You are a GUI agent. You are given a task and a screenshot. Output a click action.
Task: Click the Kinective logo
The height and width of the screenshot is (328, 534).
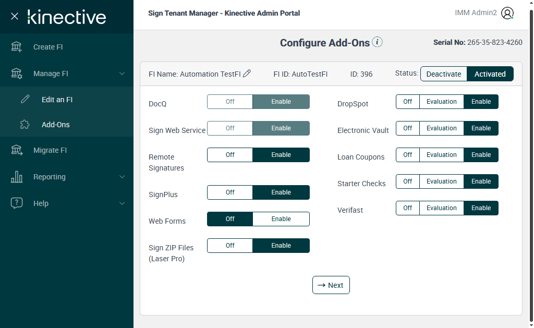pyautogui.click(x=67, y=17)
